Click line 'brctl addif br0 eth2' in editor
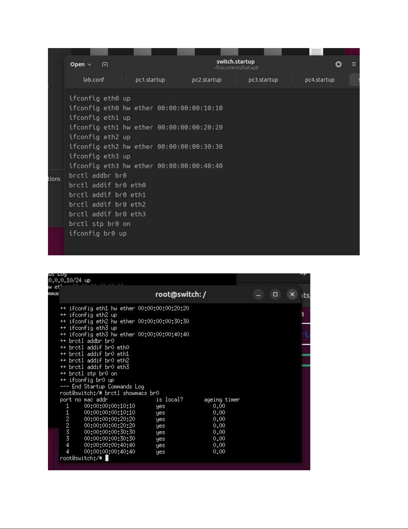Screen dimensions: 408x529 107,205
